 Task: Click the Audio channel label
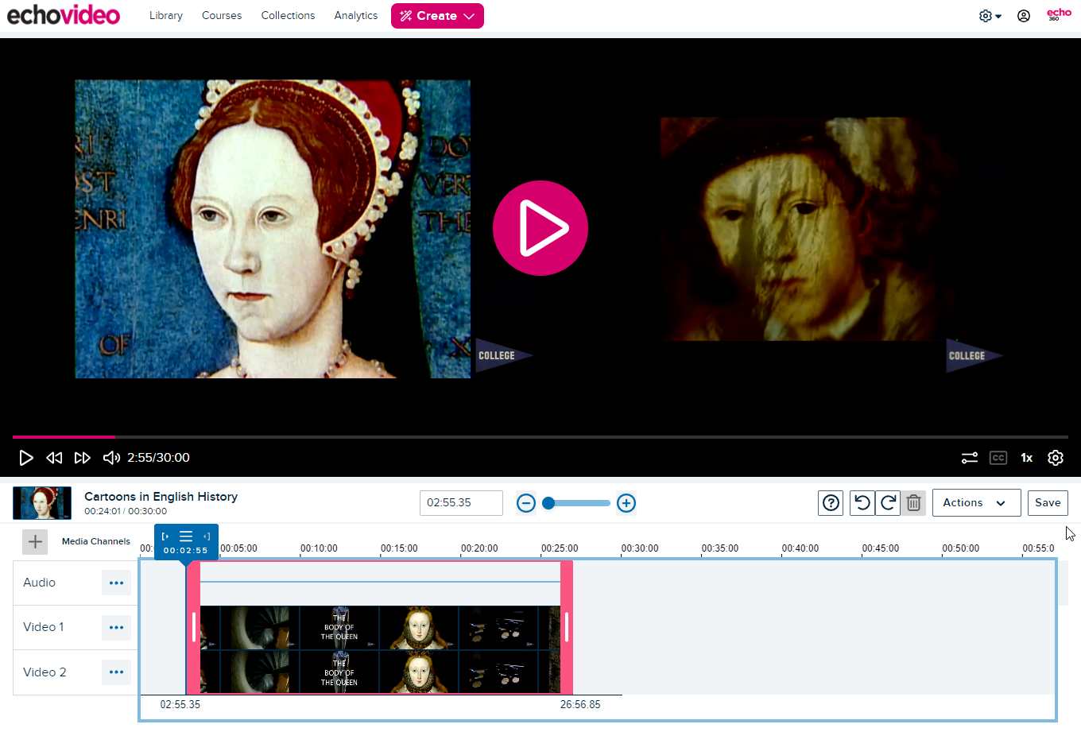pyautogui.click(x=39, y=583)
